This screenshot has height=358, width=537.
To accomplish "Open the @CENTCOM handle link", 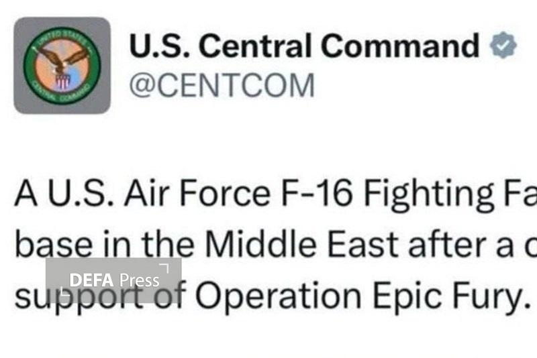I will point(221,86).
